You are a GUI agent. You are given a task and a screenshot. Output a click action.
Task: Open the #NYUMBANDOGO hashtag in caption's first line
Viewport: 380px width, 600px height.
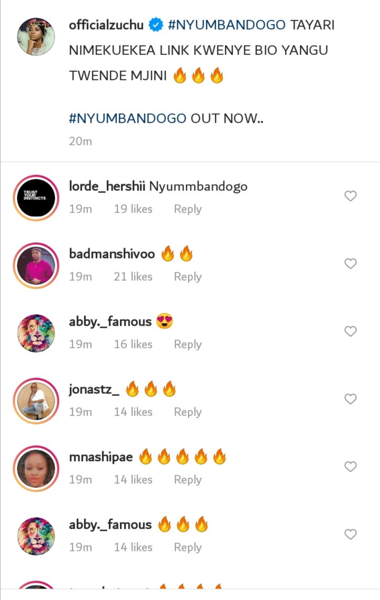[x=226, y=25]
